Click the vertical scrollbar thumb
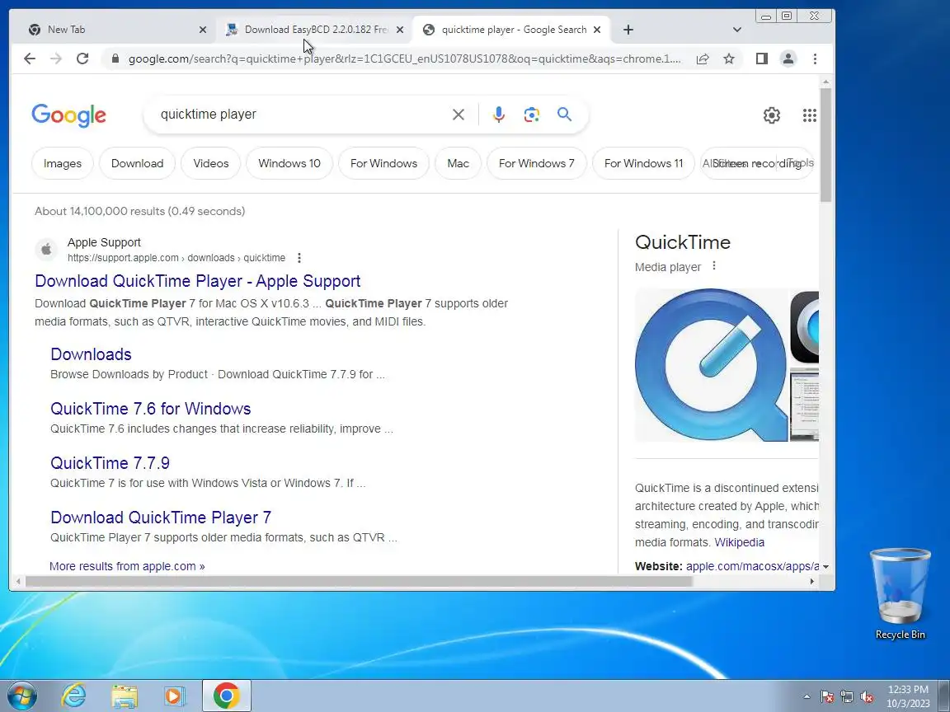The width and height of the screenshot is (950, 712). [x=825, y=144]
